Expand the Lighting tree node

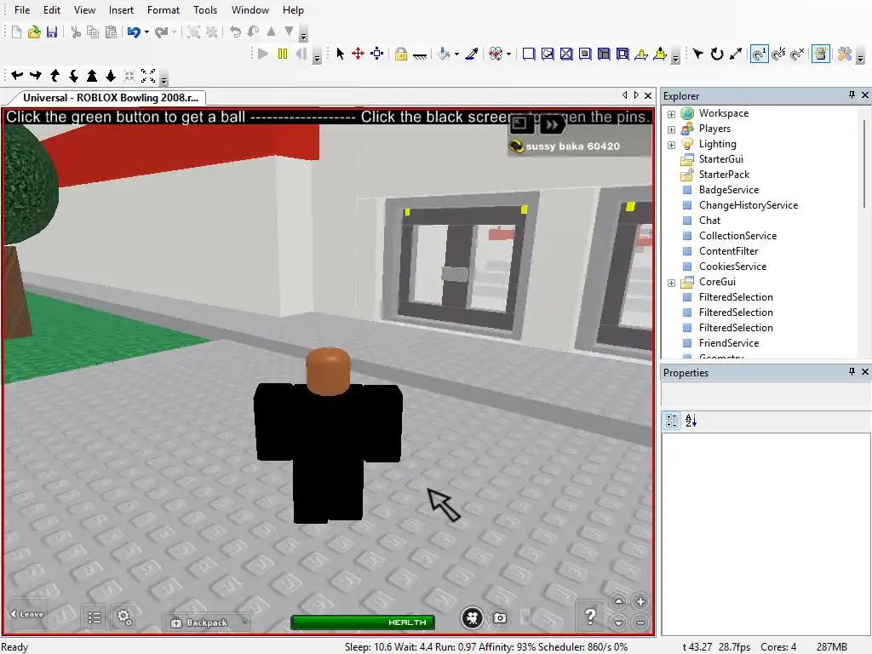671,145
